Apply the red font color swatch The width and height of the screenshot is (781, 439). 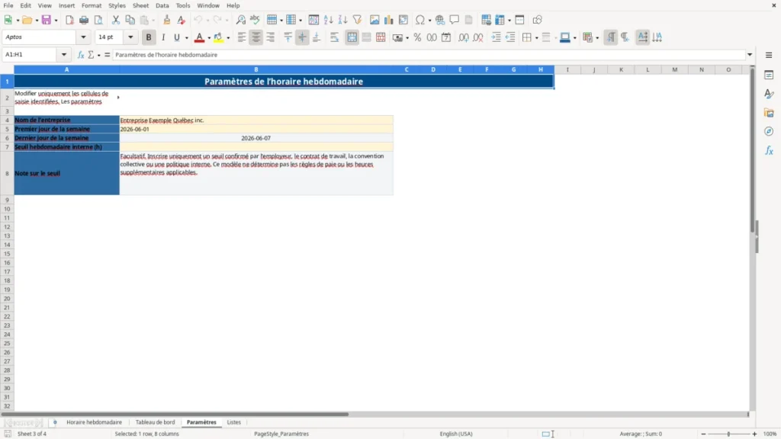pyautogui.click(x=199, y=37)
